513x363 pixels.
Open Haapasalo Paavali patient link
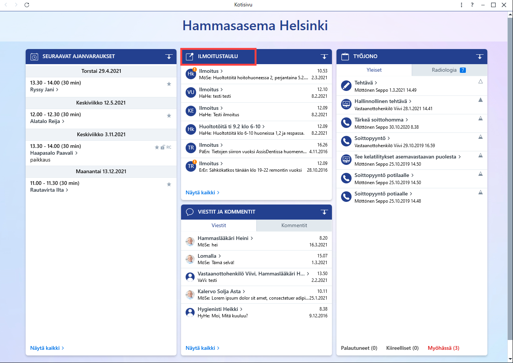[x=54, y=153]
